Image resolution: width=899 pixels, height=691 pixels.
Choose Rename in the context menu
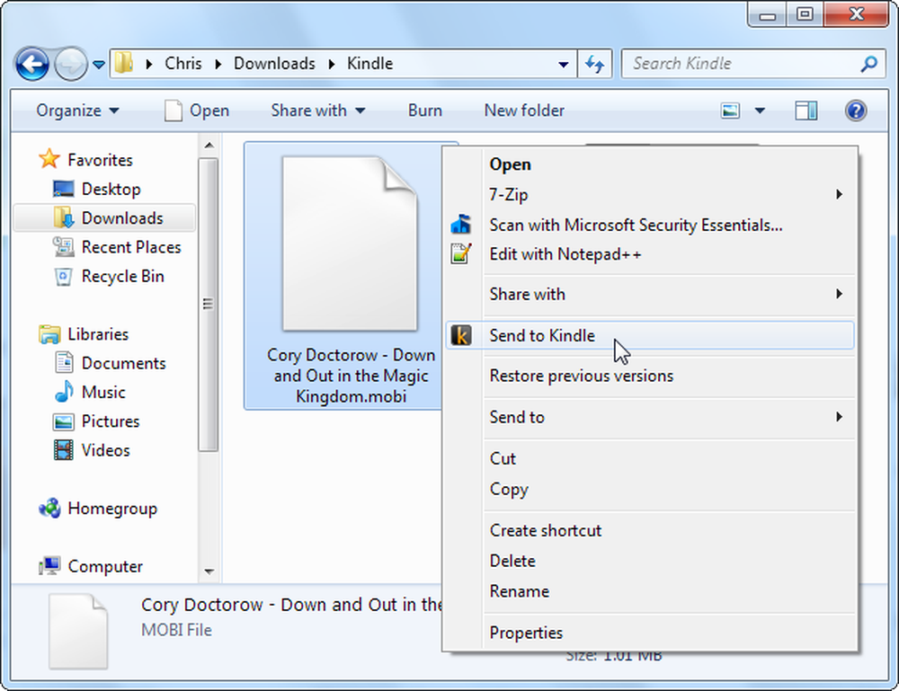tap(650, 591)
